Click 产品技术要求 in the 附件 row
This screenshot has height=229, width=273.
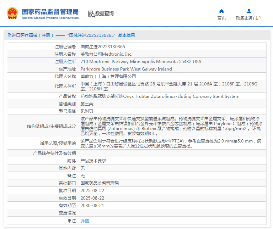pos(93,161)
